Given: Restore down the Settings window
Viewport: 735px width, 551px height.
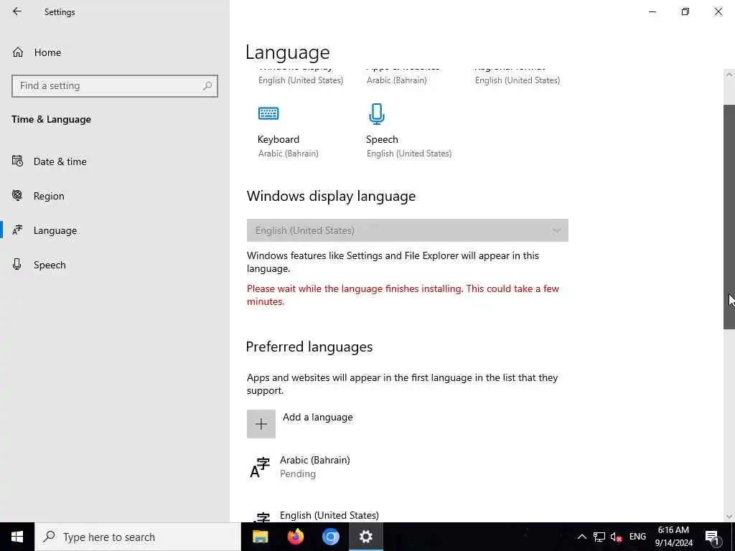Looking at the screenshot, I should tap(685, 11).
